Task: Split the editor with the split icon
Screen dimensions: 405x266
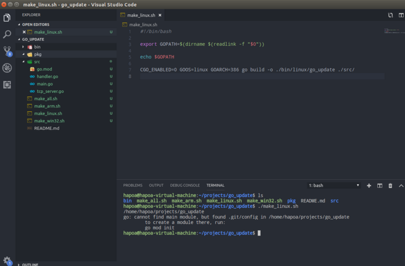Action: [x=401, y=15]
